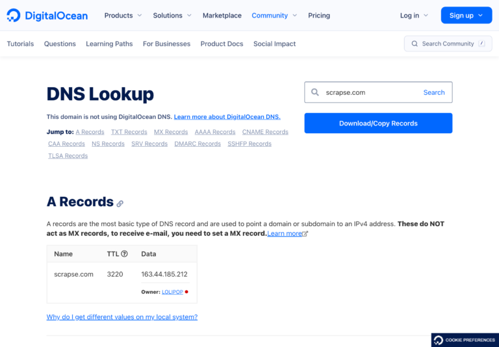
Task: Open the LOLIPOP owner link
Action: 172,292
